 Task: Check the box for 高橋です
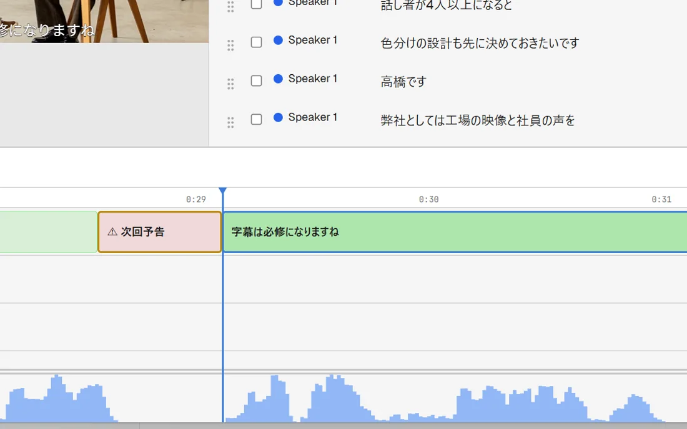pyautogui.click(x=256, y=80)
